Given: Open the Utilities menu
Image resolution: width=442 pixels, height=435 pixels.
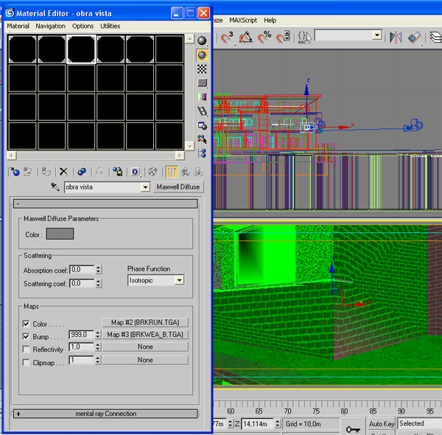Looking at the screenshot, I should click(110, 26).
